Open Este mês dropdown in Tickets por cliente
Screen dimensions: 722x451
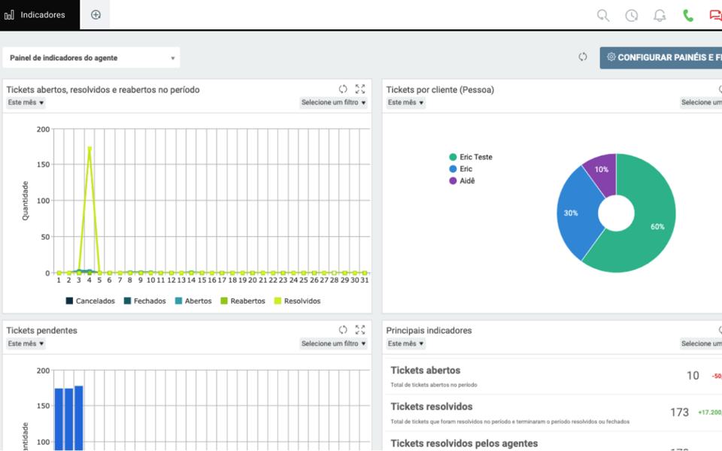click(405, 103)
